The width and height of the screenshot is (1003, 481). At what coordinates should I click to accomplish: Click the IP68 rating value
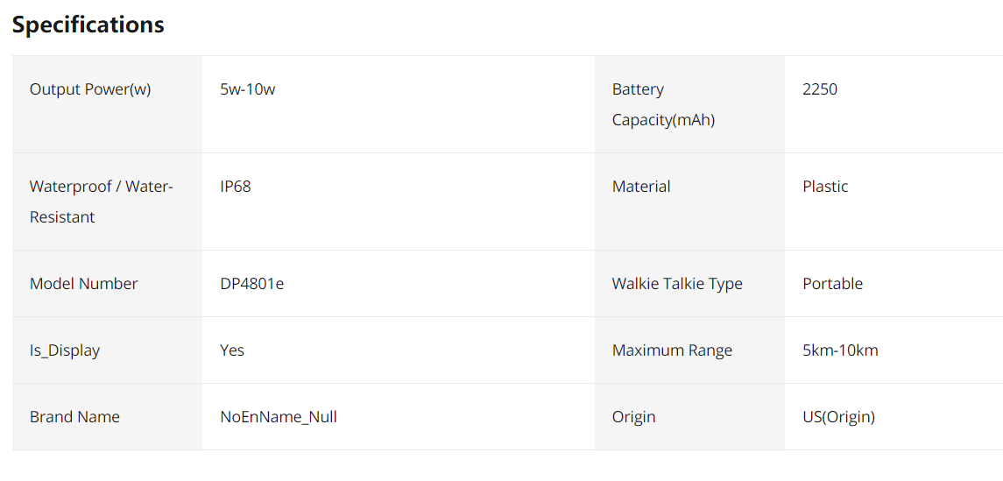tap(236, 187)
